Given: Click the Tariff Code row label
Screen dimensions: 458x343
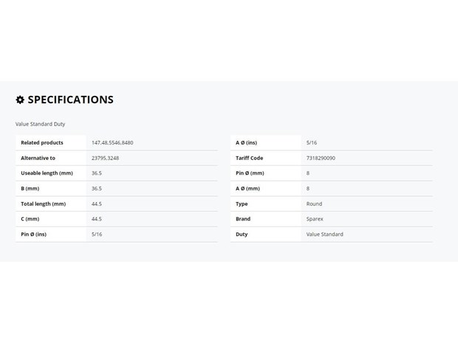Looking at the screenshot, I should [x=249, y=158].
